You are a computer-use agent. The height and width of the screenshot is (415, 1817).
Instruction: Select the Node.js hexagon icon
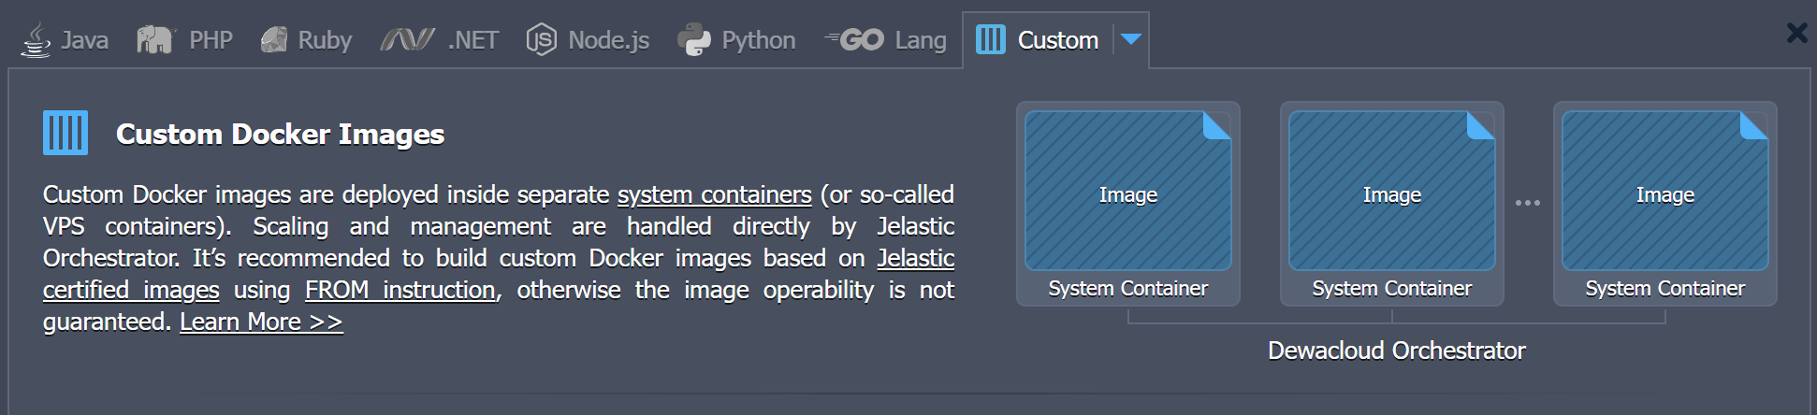click(x=541, y=39)
